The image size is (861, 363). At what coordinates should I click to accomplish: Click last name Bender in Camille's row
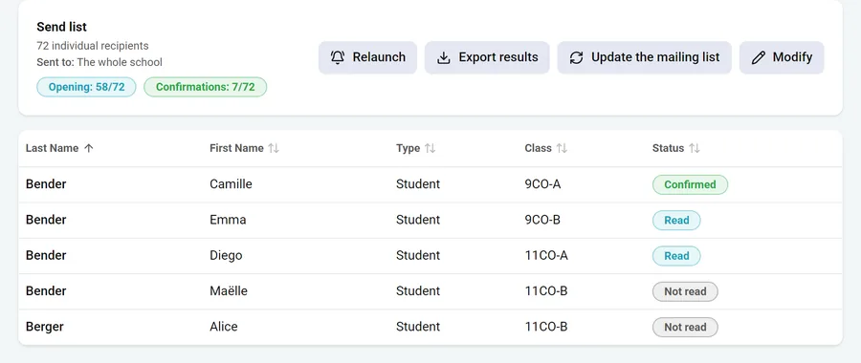(x=46, y=184)
